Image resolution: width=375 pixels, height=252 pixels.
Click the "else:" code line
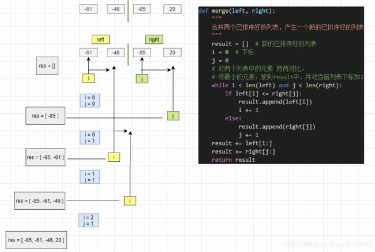point(233,118)
